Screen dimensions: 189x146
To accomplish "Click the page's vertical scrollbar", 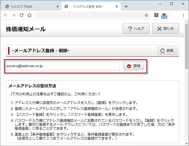I will coord(186,47).
